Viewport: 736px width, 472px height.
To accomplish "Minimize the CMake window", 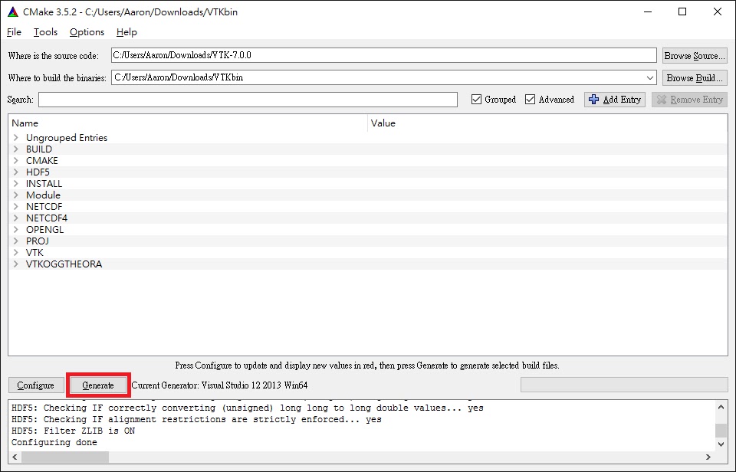I will [648, 11].
